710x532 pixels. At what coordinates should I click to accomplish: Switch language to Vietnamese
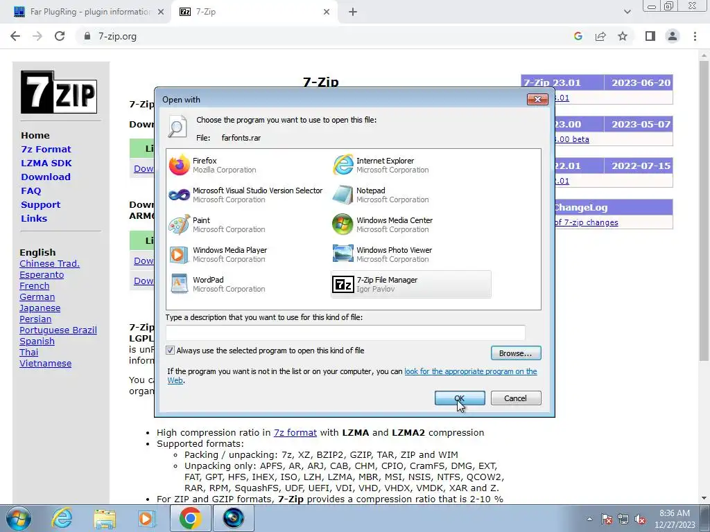click(45, 363)
